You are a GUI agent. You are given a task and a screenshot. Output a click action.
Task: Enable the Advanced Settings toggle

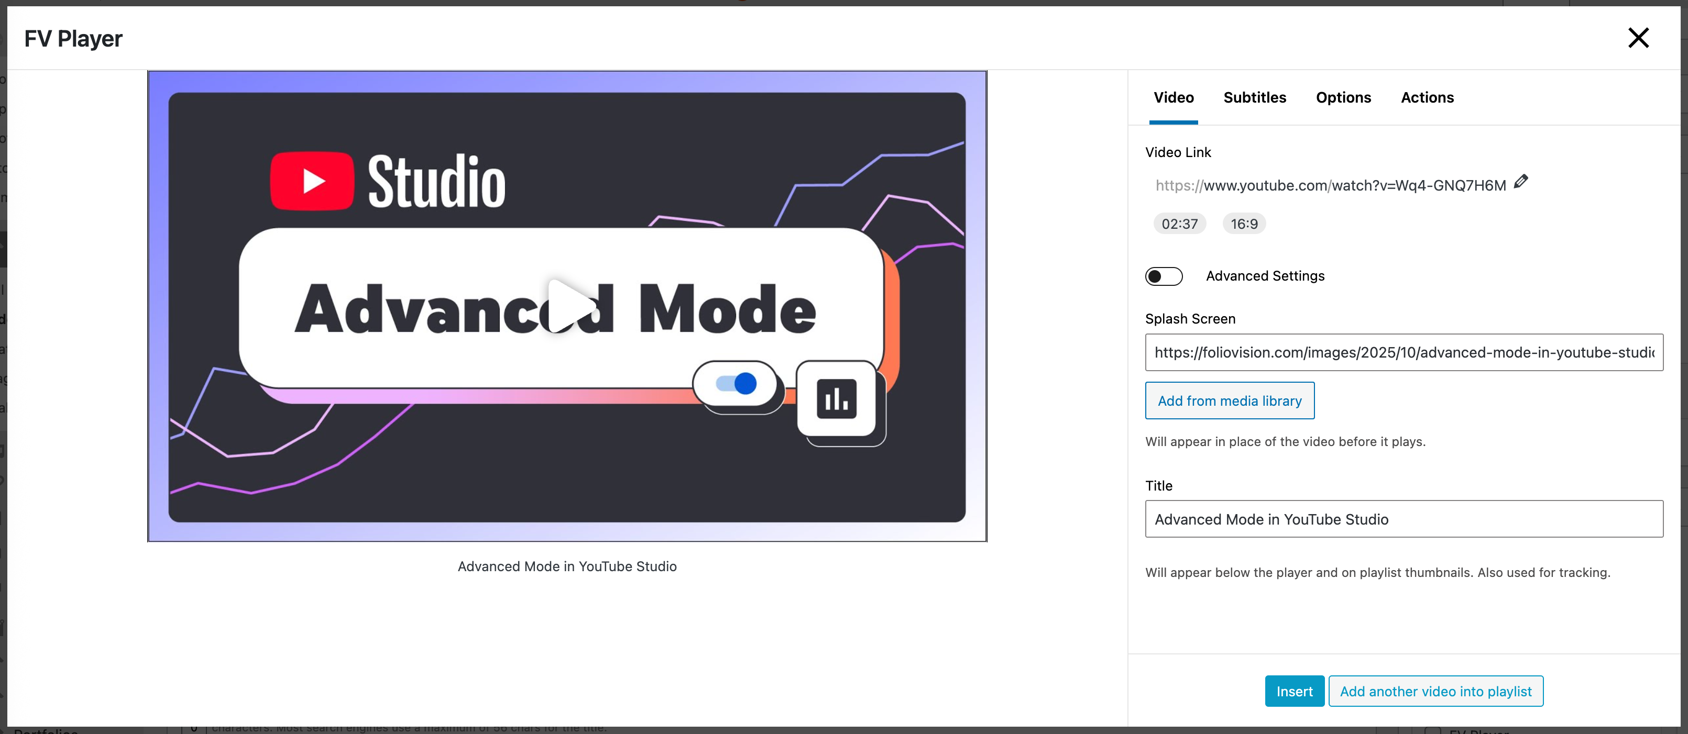click(1163, 276)
